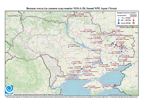Click the blue marker labeled 6,06 МВт in central Ukraine

pyautogui.click(x=68, y=47)
